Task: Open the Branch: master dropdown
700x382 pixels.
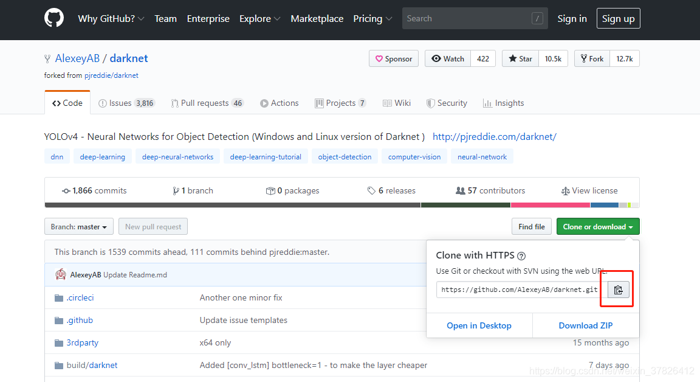Action: (78, 226)
